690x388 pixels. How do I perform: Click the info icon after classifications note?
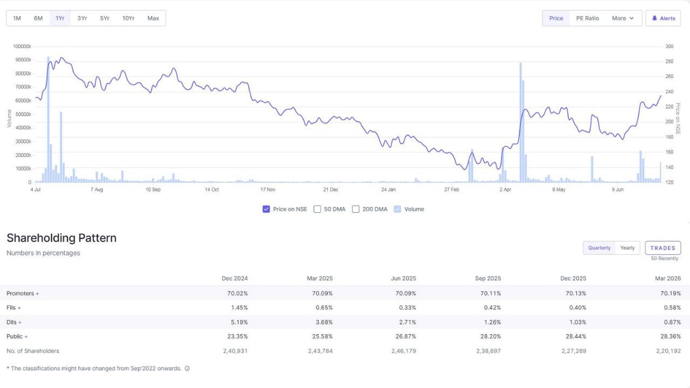tap(187, 369)
